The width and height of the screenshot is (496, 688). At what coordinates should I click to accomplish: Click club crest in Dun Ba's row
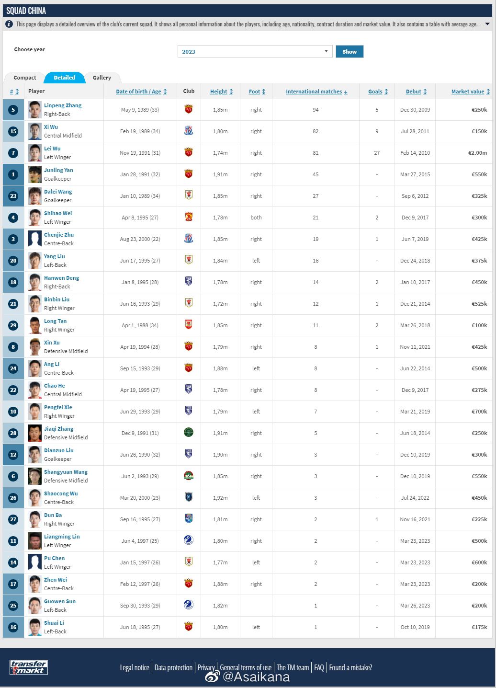coord(189,519)
